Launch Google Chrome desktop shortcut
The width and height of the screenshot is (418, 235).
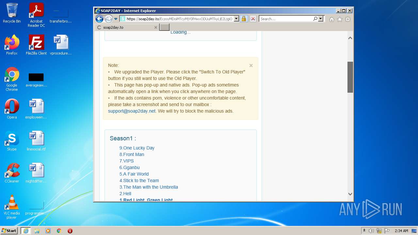point(12,79)
